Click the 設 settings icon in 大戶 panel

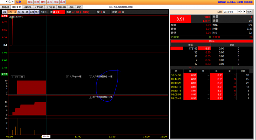(17, 77)
